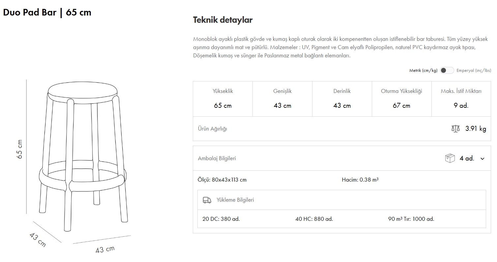Click the Ürün Ağırlığı label
This screenshot has width=497, height=262.
[x=212, y=129]
